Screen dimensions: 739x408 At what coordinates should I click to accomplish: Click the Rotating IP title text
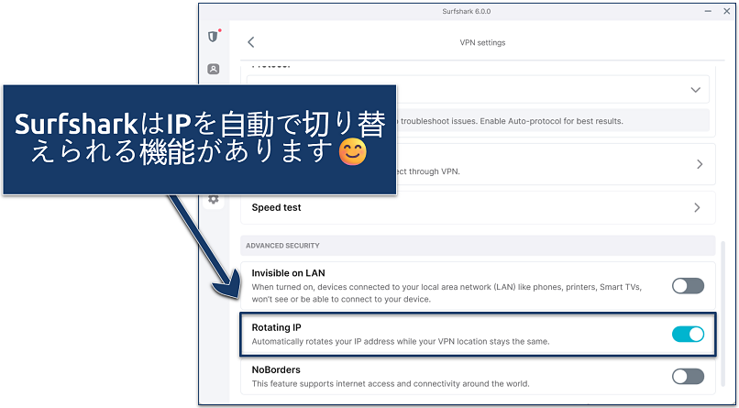[276, 327]
